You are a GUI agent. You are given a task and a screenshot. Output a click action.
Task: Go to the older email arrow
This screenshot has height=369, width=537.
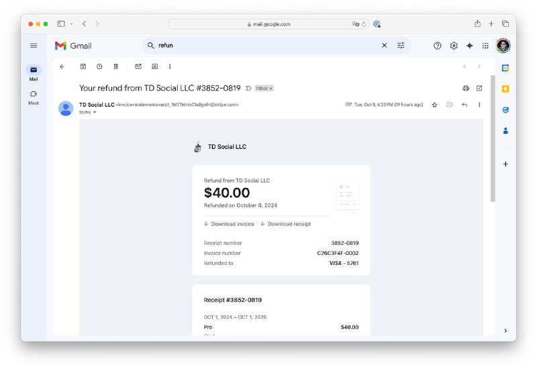click(479, 66)
